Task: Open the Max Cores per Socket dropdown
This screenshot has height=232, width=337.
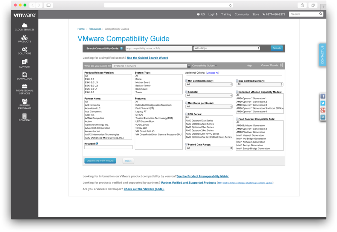Action: point(210,106)
